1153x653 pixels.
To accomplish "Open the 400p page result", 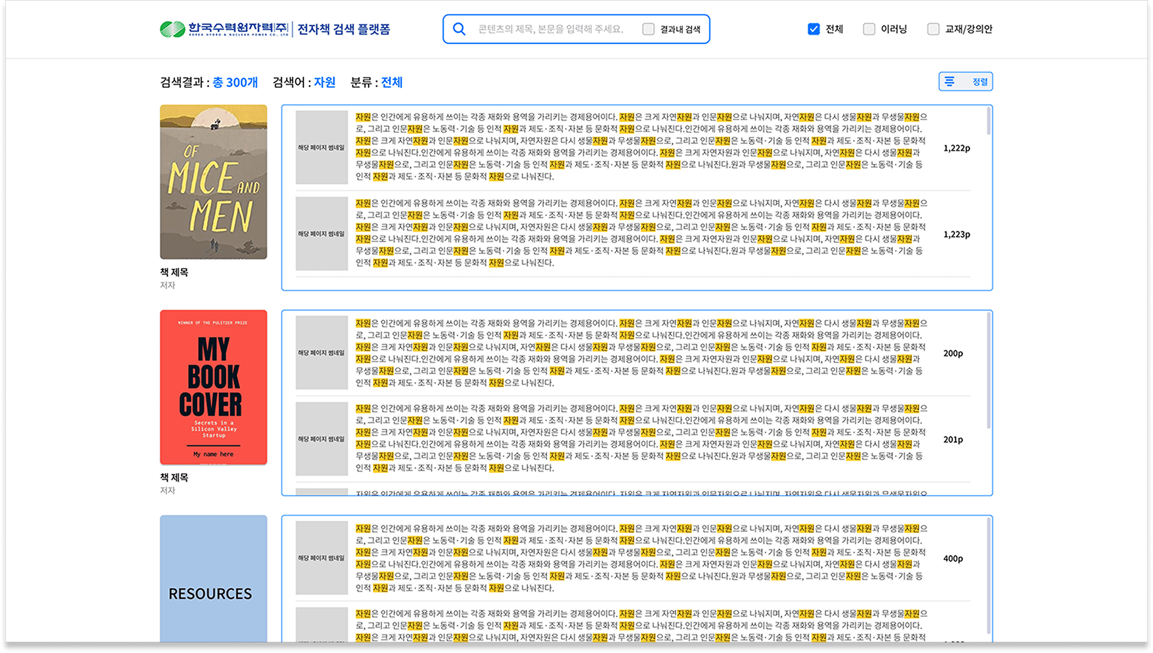I will pos(953,558).
